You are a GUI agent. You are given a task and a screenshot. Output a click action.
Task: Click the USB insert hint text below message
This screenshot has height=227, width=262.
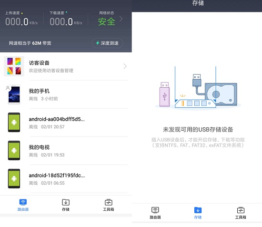tap(198, 143)
